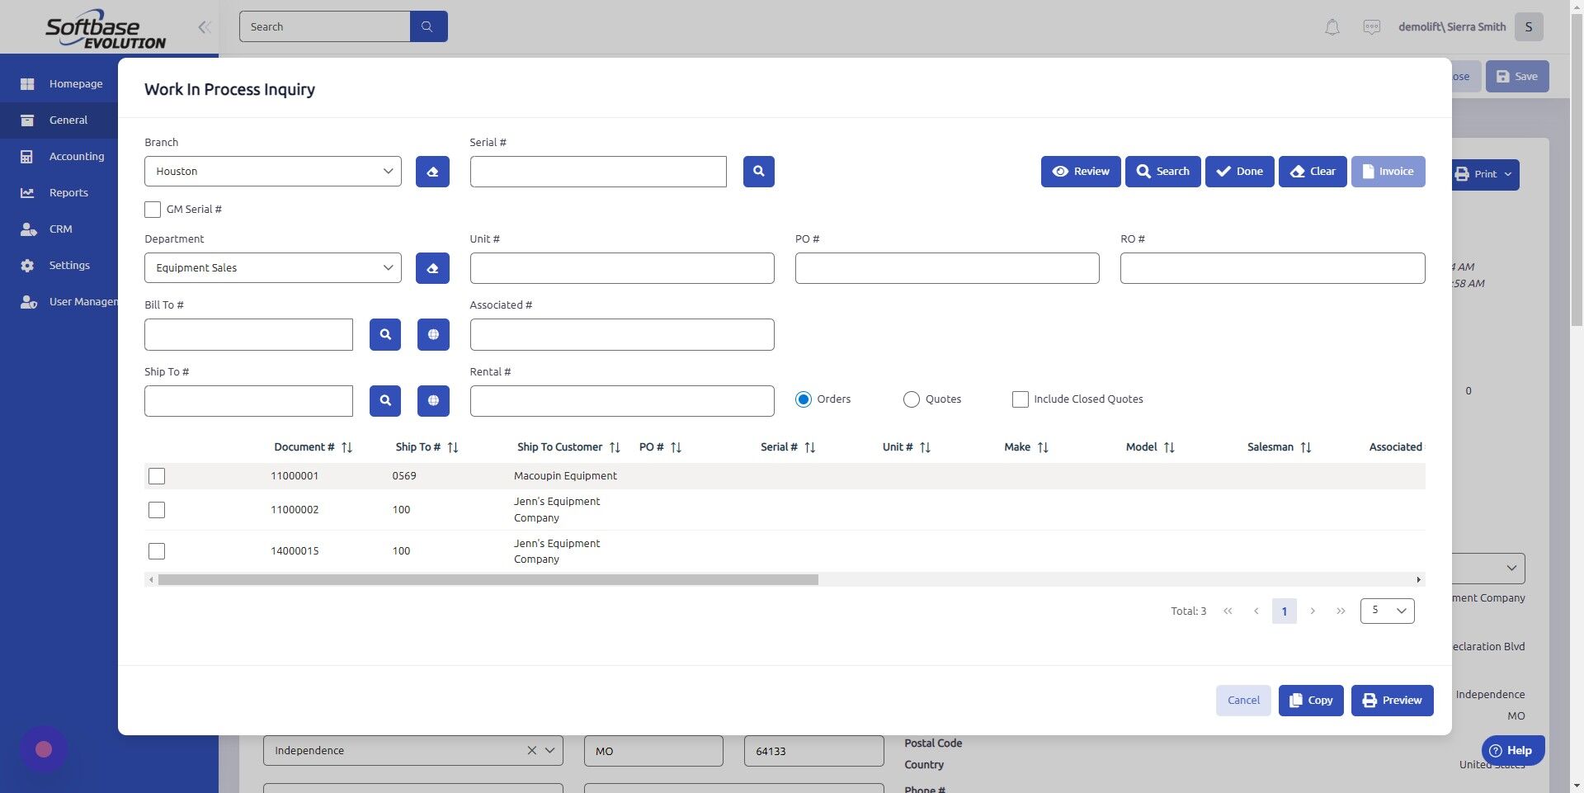Click the message icon in the top bar
Screen dimensions: 1584x793
[x=1371, y=26]
